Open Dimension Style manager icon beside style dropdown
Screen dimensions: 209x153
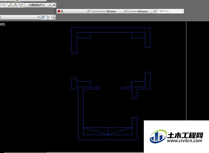click(x=54, y=5)
